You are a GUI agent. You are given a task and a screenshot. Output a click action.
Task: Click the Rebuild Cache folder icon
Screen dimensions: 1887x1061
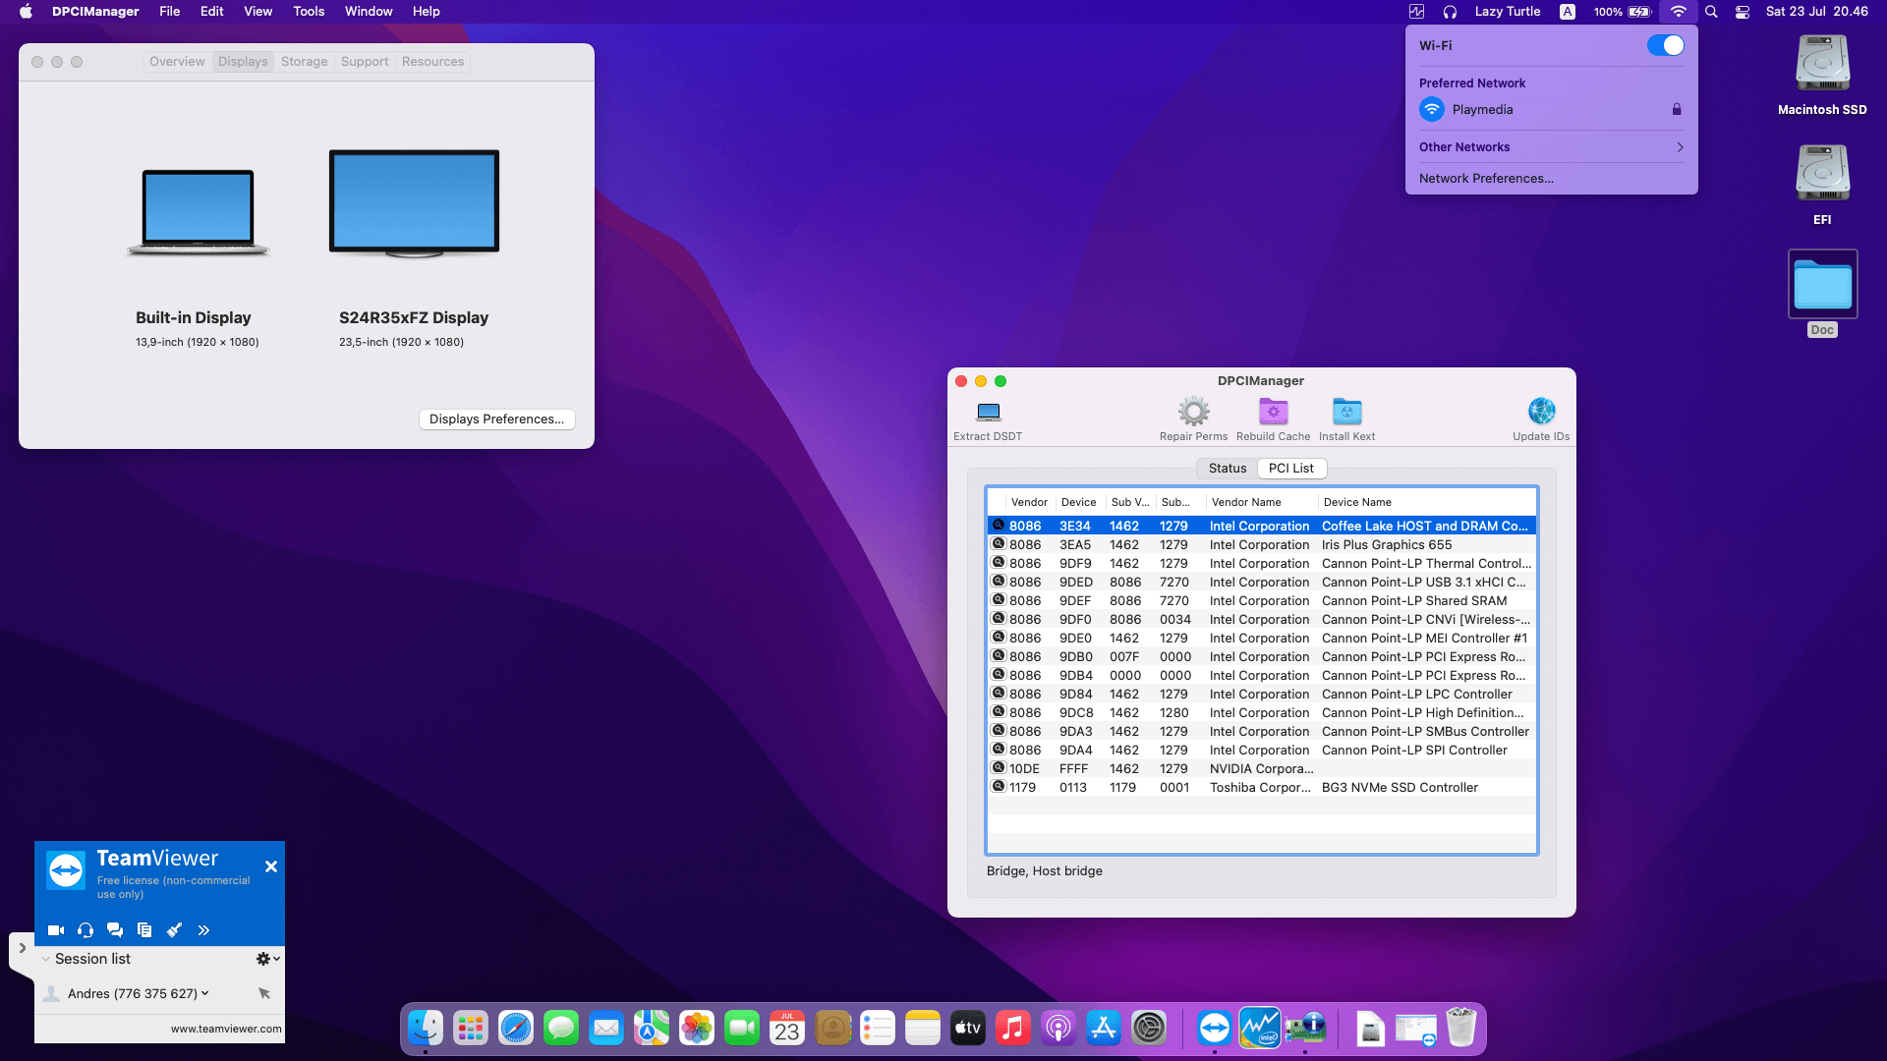pos(1273,412)
